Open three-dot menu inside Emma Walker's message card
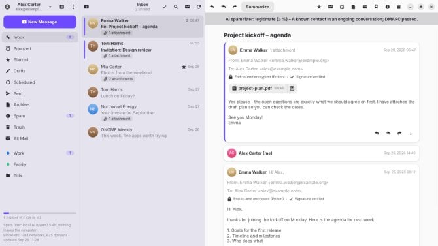Screen dimensions: 438x246 pyautogui.click(x=411, y=133)
